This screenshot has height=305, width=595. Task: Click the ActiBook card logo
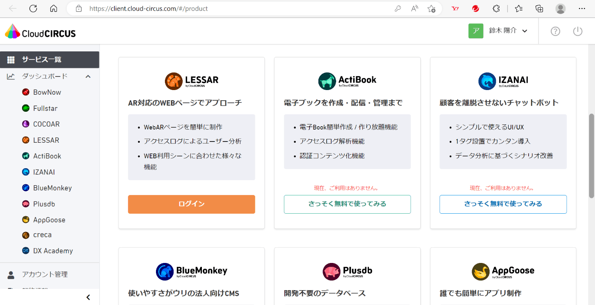[347, 81]
